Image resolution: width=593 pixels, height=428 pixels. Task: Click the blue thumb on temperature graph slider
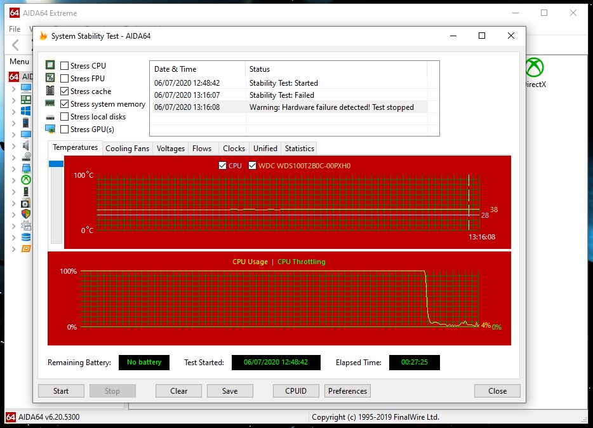click(x=56, y=163)
